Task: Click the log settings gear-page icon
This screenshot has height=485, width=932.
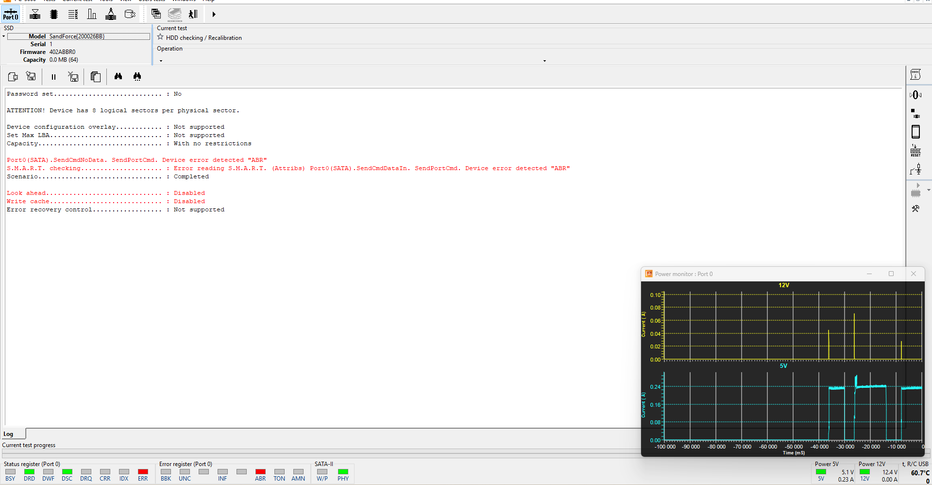Action: (13, 76)
